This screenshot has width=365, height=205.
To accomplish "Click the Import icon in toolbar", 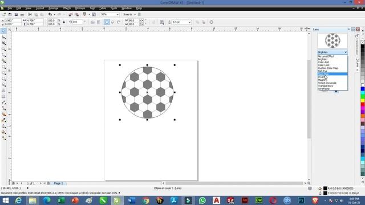I will (x=71, y=14).
